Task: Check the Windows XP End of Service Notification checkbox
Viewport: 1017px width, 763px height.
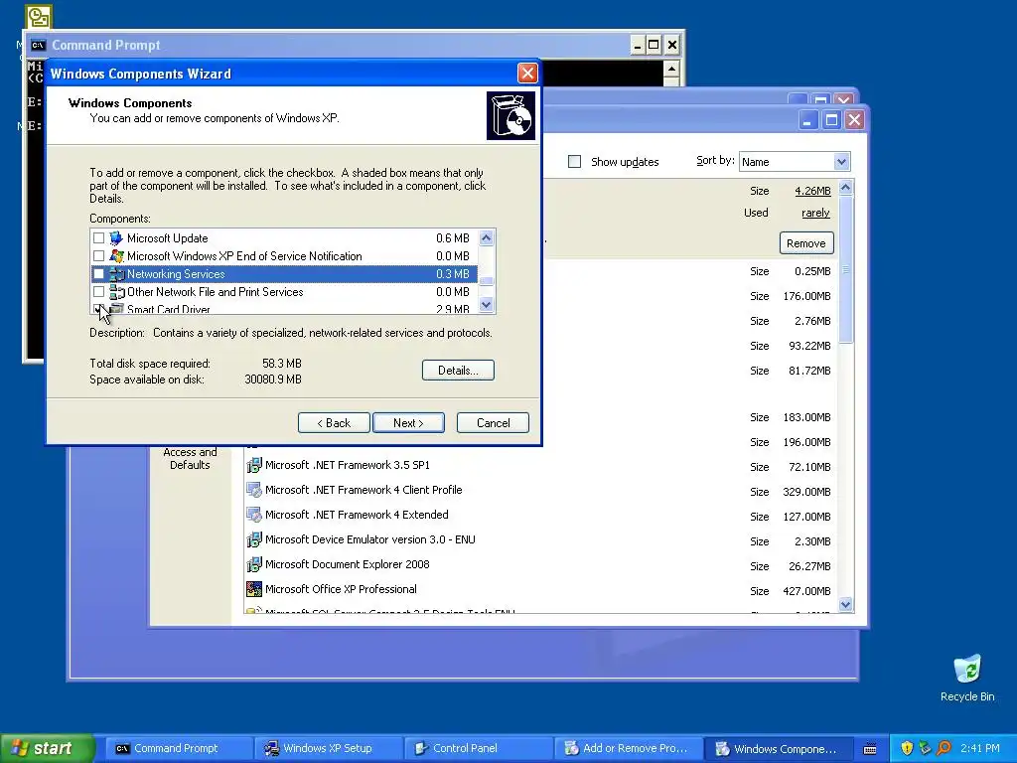Action: pos(98,256)
